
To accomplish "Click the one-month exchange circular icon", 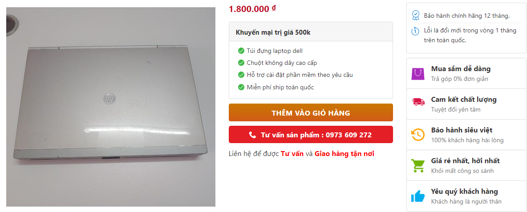I will 416,31.
